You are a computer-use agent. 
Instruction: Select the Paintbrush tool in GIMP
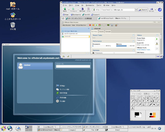133,105
